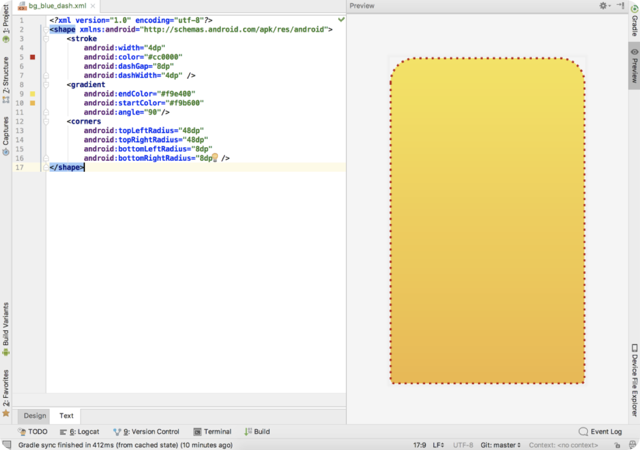Click the xml version declaration line
The width and height of the screenshot is (640, 450).
[131, 20]
